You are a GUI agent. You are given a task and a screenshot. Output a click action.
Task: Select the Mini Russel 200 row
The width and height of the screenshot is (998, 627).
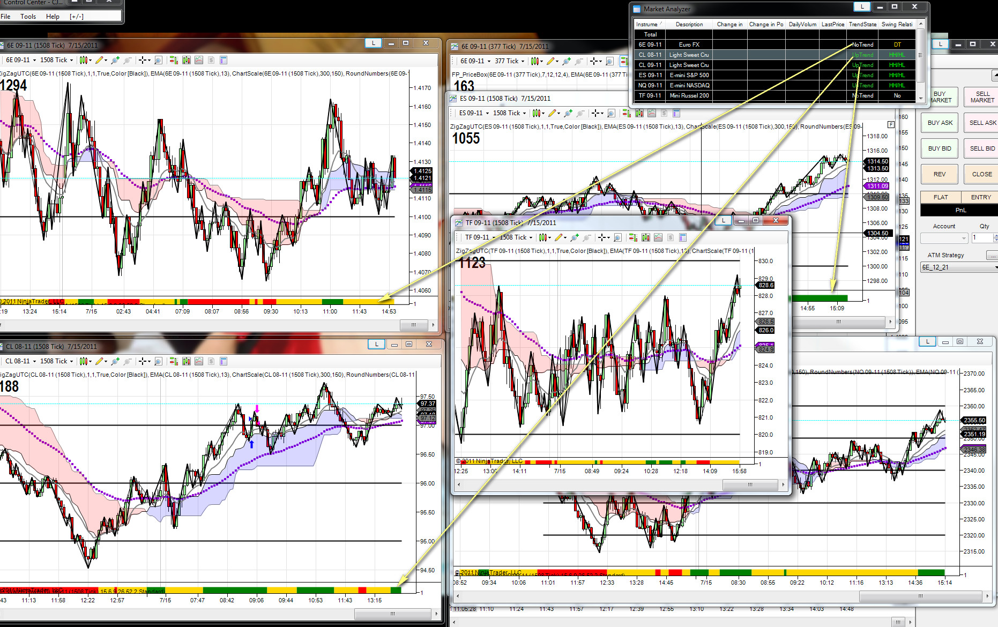tap(776, 95)
